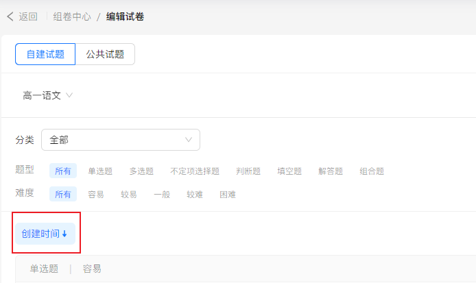Filter question type by 判断题
Image resolution: width=476 pixels, height=283 pixels.
point(248,171)
